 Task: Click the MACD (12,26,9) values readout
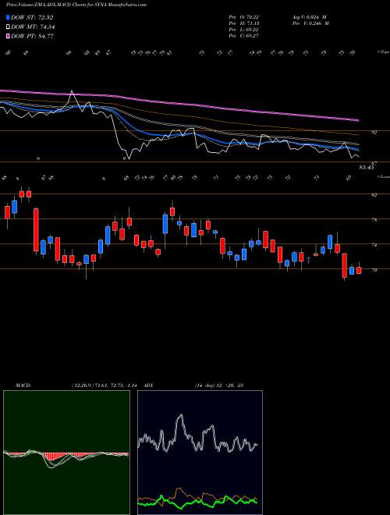pyautogui.click(x=105, y=385)
